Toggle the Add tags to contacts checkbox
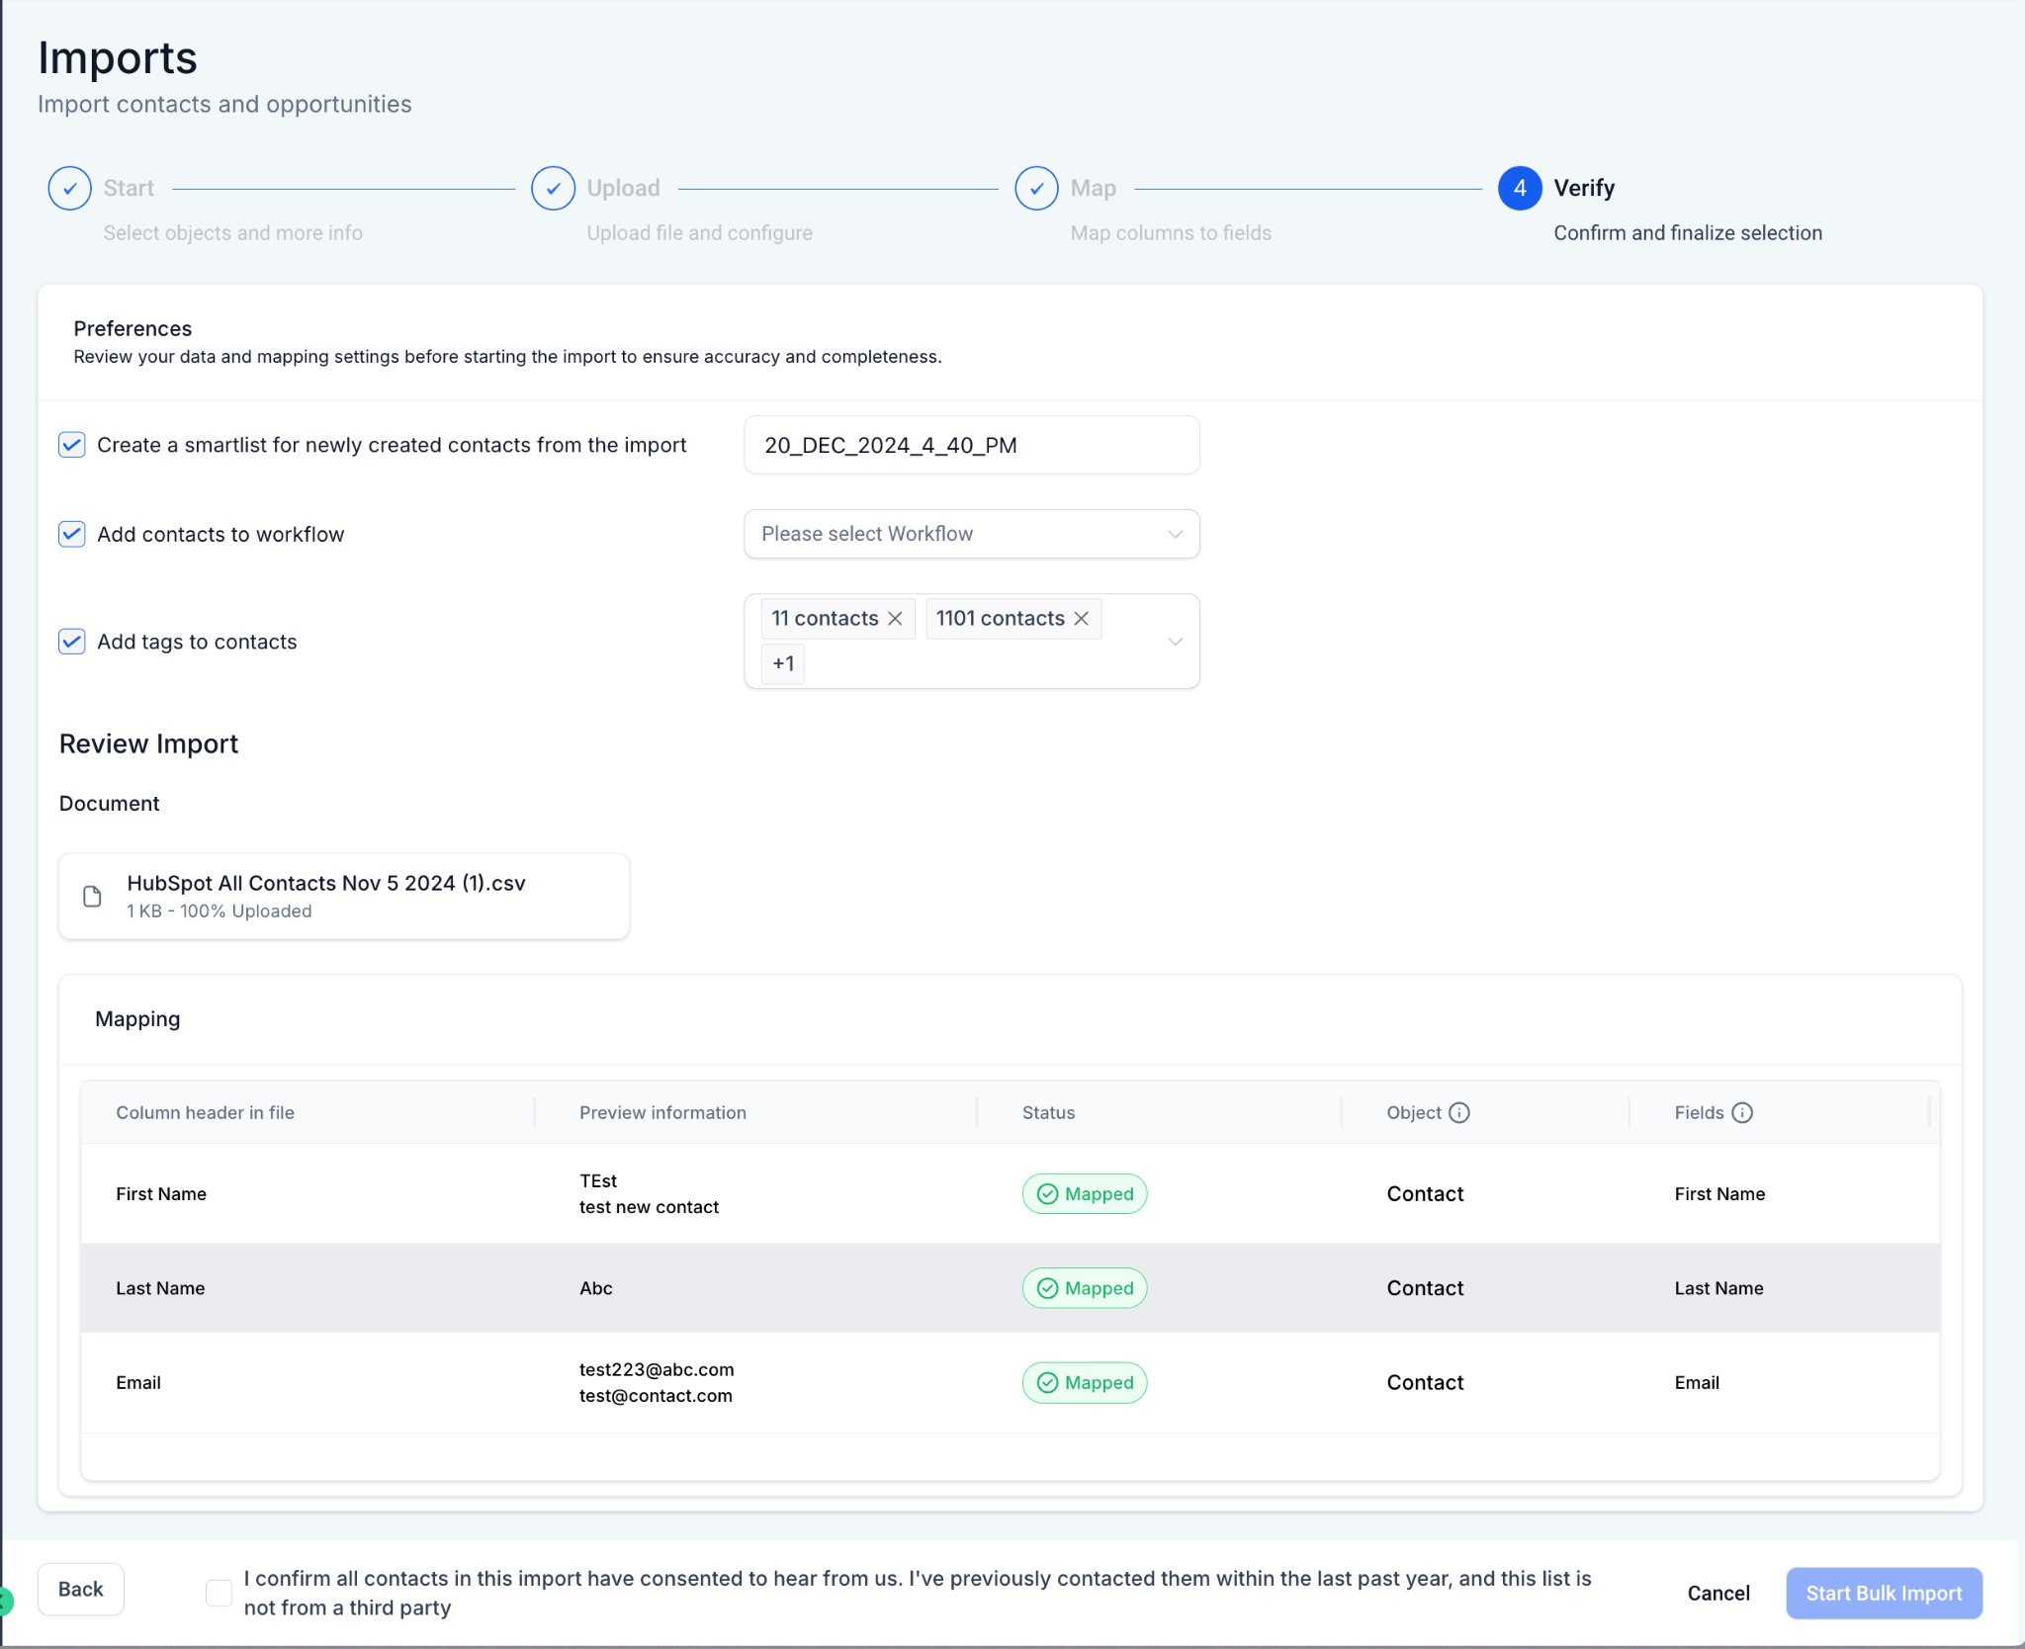2025x1649 pixels. [x=72, y=642]
